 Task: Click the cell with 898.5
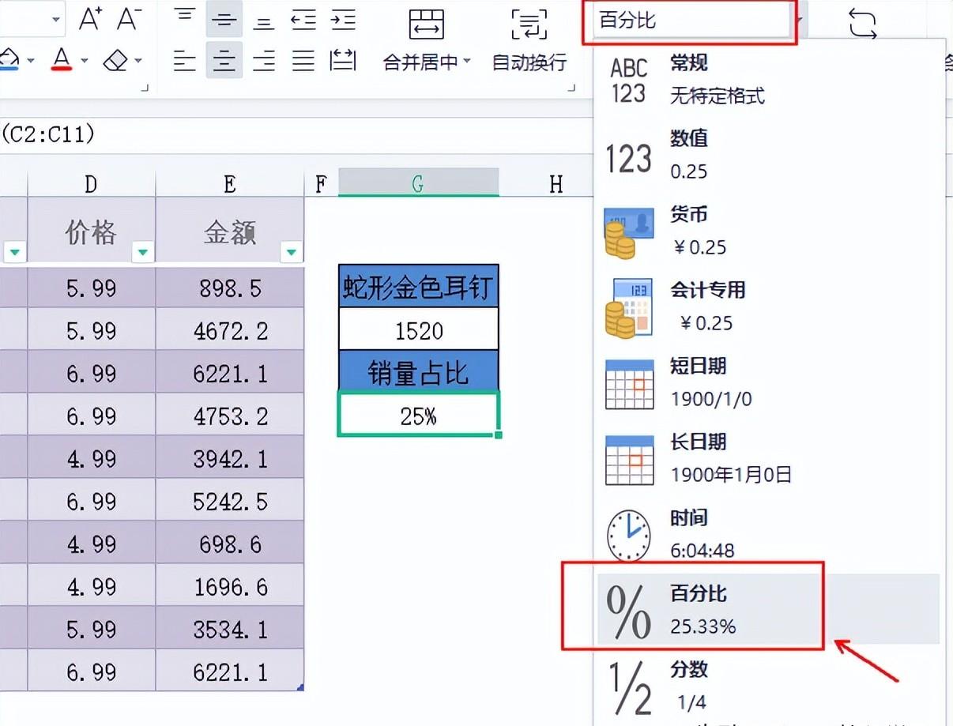(230, 288)
